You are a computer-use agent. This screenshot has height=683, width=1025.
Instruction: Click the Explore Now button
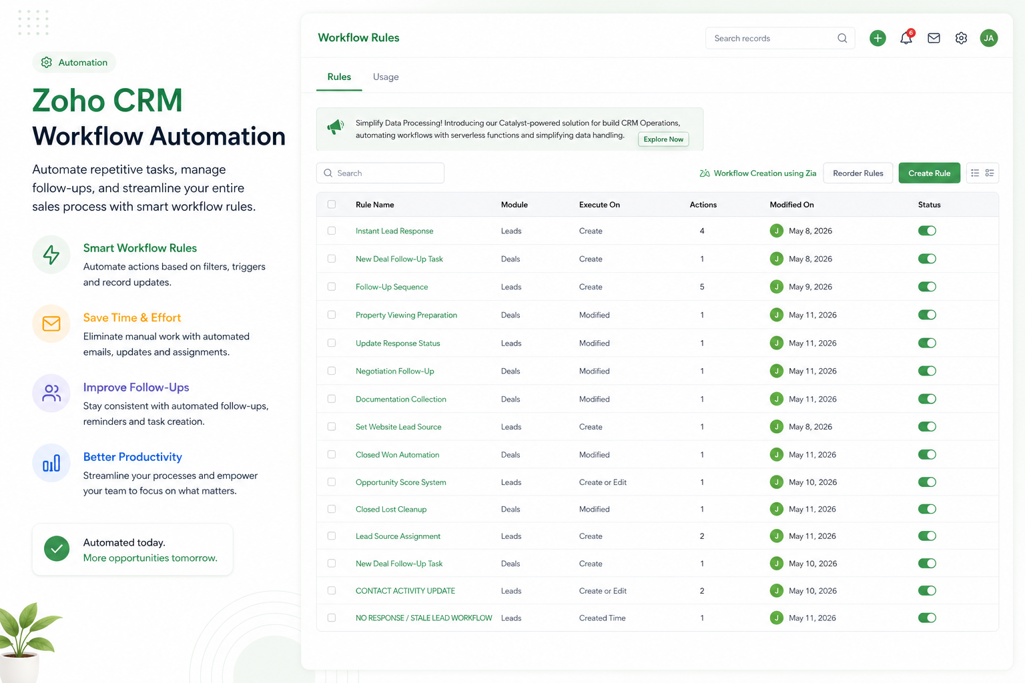pyautogui.click(x=663, y=139)
